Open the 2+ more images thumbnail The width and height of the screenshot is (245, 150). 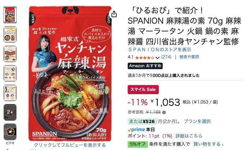click(10, 112)
